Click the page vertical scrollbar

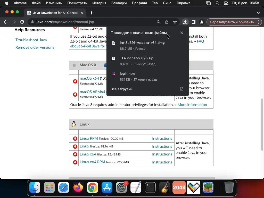coord(262,124)
